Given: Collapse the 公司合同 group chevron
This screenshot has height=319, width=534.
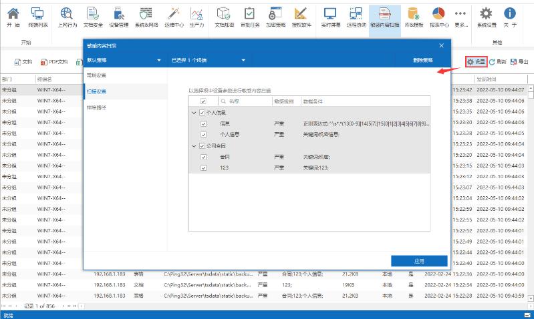Looking at the screenshot, I should (x=193, y=145).
